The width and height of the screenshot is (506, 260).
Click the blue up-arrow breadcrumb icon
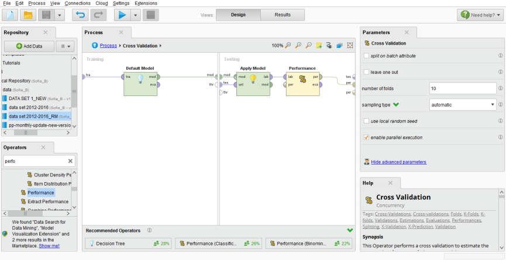(95, 46)
